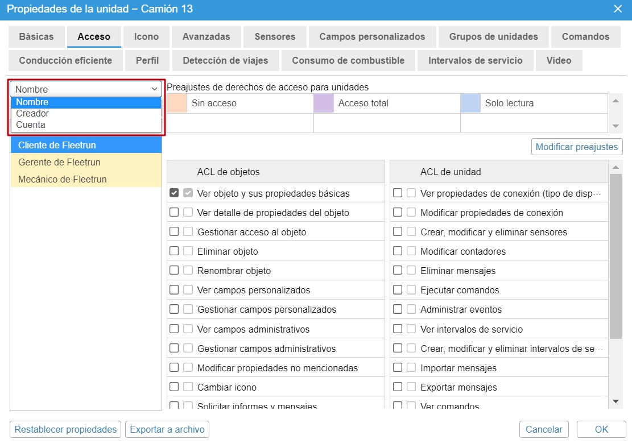This screenshot has width=632, height=448.
Task: Click the Modificar preajustes button
Action: click(576, 147)
